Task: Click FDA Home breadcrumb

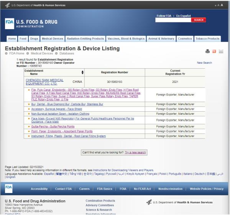Action: click(17, 53)
